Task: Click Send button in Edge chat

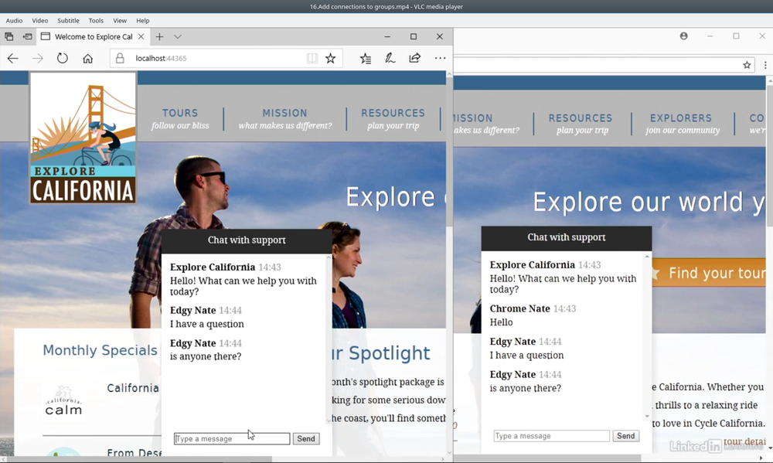Action: pyautogui.click(x=305, y=438)
